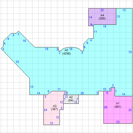The width and height of the screenshot is (133, 133).
Task: Click the 13 dimension under A3
Action: 51,123
